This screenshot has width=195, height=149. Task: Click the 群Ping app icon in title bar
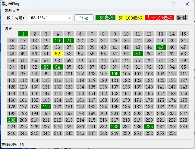[x=4, y=4]
